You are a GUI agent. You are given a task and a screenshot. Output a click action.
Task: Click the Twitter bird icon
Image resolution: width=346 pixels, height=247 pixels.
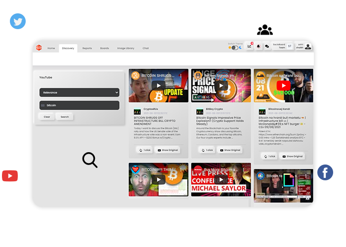pos(18,22)
